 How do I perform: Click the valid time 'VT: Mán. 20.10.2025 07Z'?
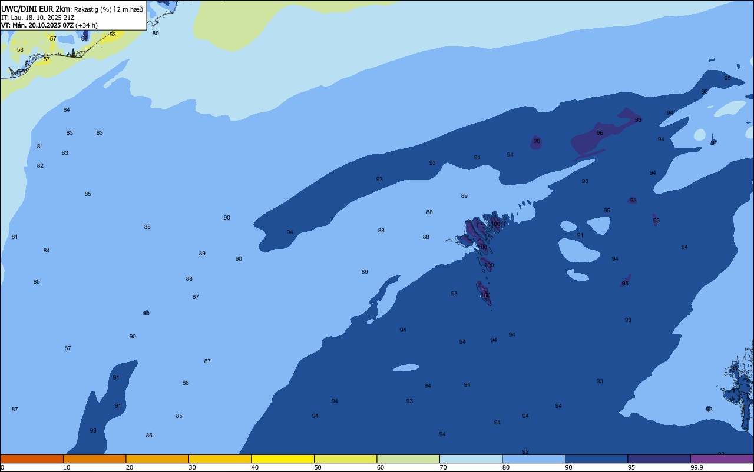[x=38, y=25]
